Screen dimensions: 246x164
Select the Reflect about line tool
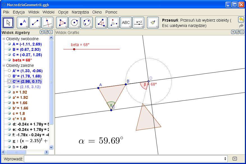tap(114, 23)
